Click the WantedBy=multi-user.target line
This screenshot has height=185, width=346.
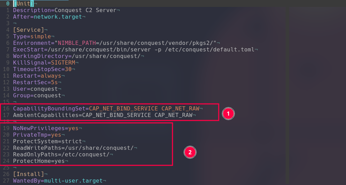[58, 181]
